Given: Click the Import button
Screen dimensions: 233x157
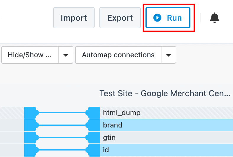Looking at the screenshot, I should click(74, 18).
